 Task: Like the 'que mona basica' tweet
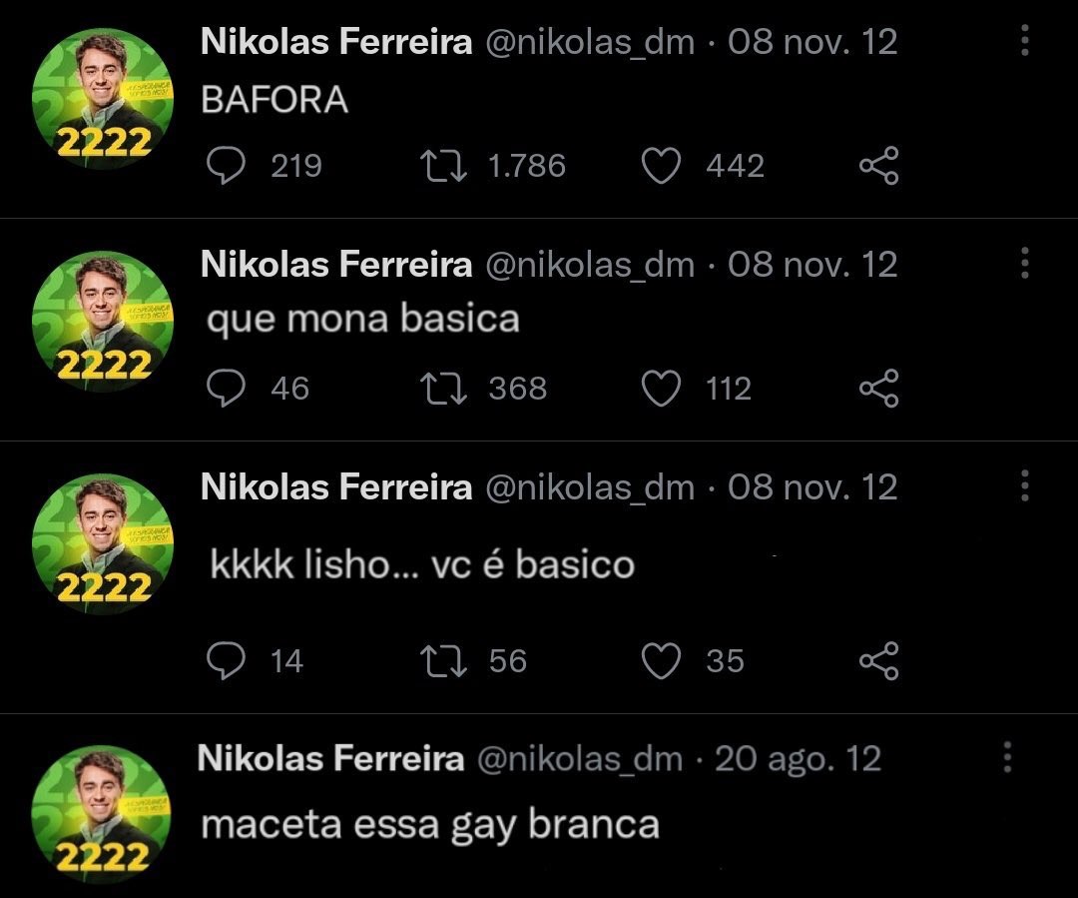(x=660, y=389)
